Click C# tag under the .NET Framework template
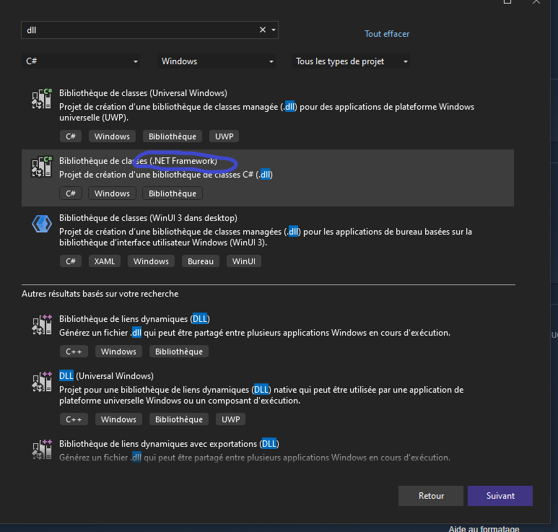Screen dimensions: 558x532 [71, 193]
